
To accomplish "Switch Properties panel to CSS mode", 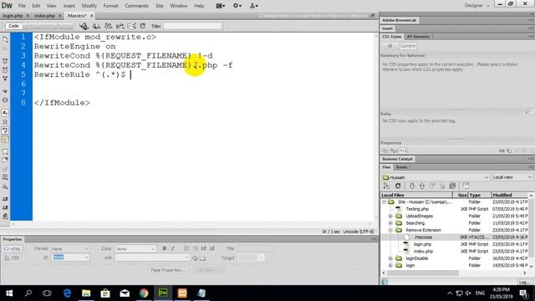I will click(13, 258).
